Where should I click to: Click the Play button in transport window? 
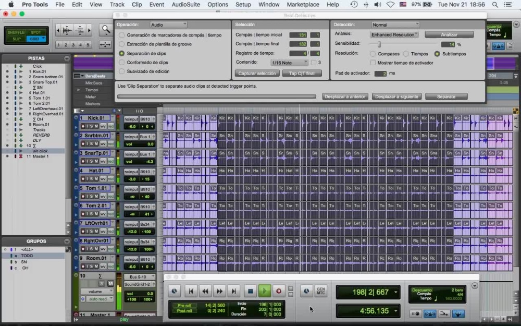265,291
